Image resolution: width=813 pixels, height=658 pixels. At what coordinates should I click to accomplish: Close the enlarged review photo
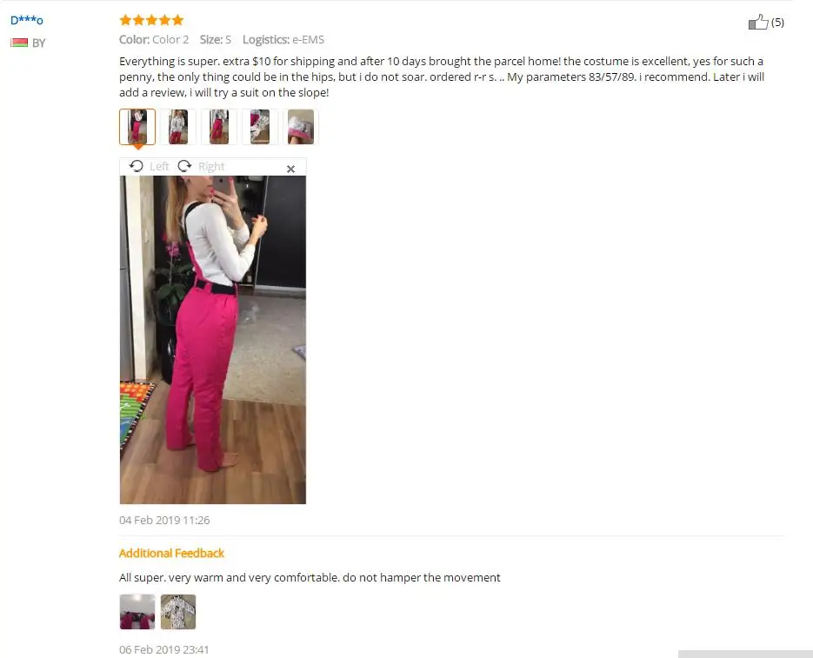(291, 169)
